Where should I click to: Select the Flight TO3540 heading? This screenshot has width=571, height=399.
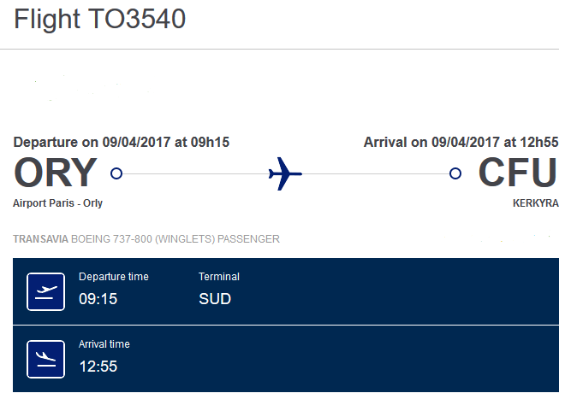[x=100, y=19]
